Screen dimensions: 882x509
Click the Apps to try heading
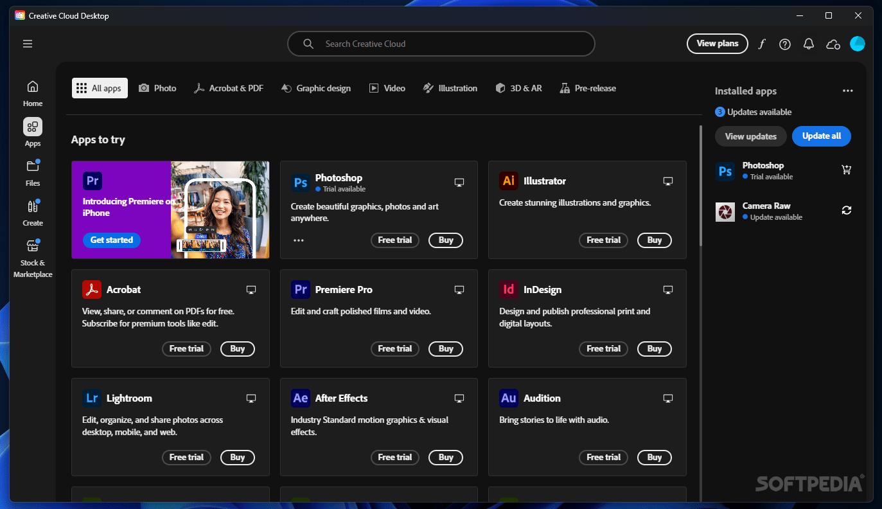pos(98,139)
